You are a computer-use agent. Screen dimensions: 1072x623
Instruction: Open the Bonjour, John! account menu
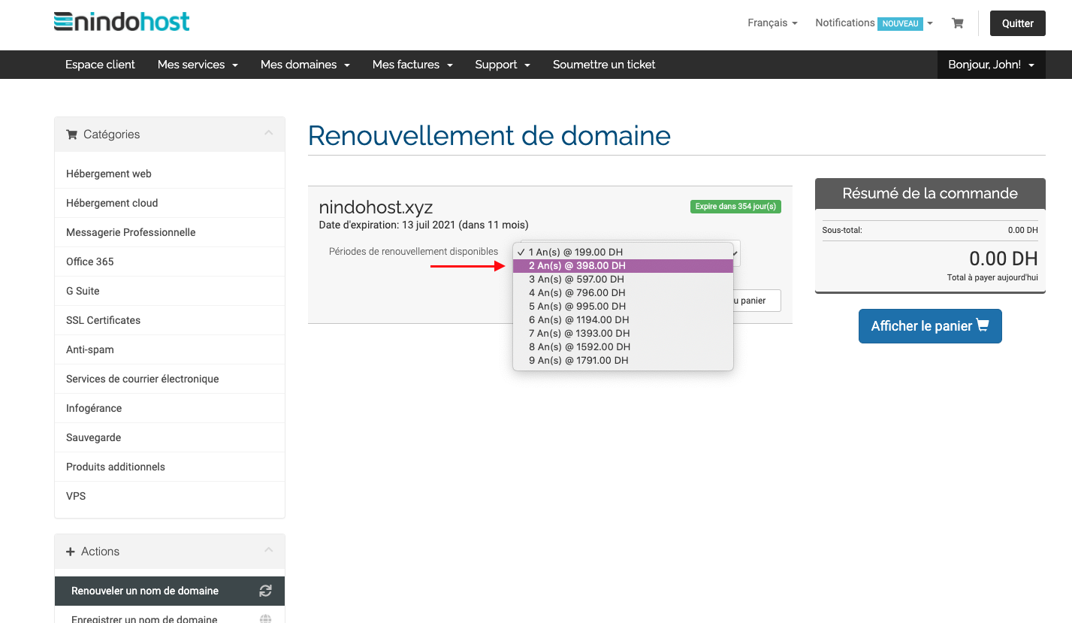[x=991, y=65]
